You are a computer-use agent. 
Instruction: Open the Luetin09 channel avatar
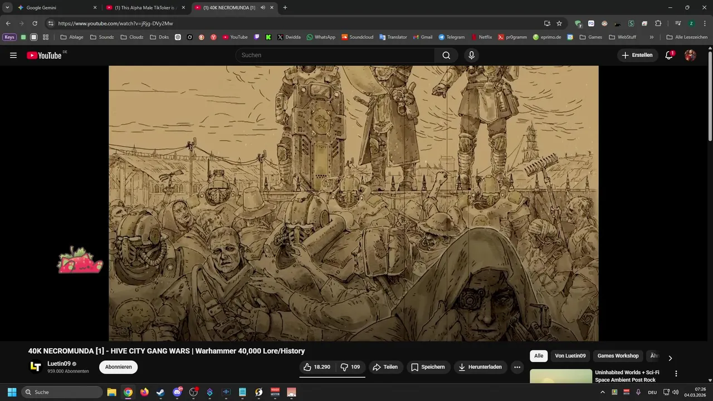[x=36, y=366]
